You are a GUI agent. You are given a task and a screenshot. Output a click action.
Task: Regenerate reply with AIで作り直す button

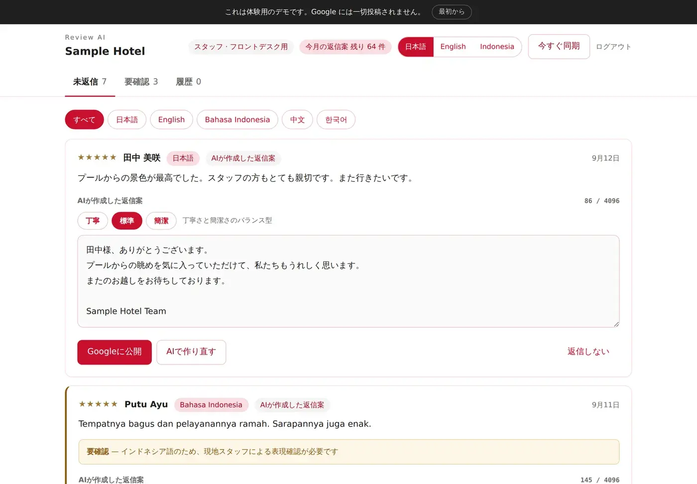click(191, 352)
